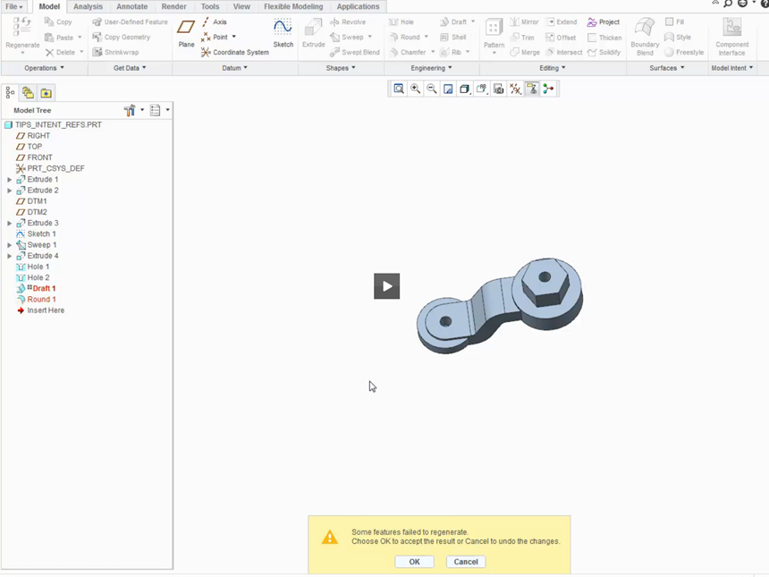Screen dimensions: 769x577
Task: Select Boundary Blend tool
Action: (x=645, y=37)
